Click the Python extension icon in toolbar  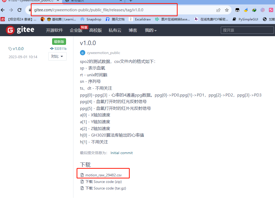(246, 10)
